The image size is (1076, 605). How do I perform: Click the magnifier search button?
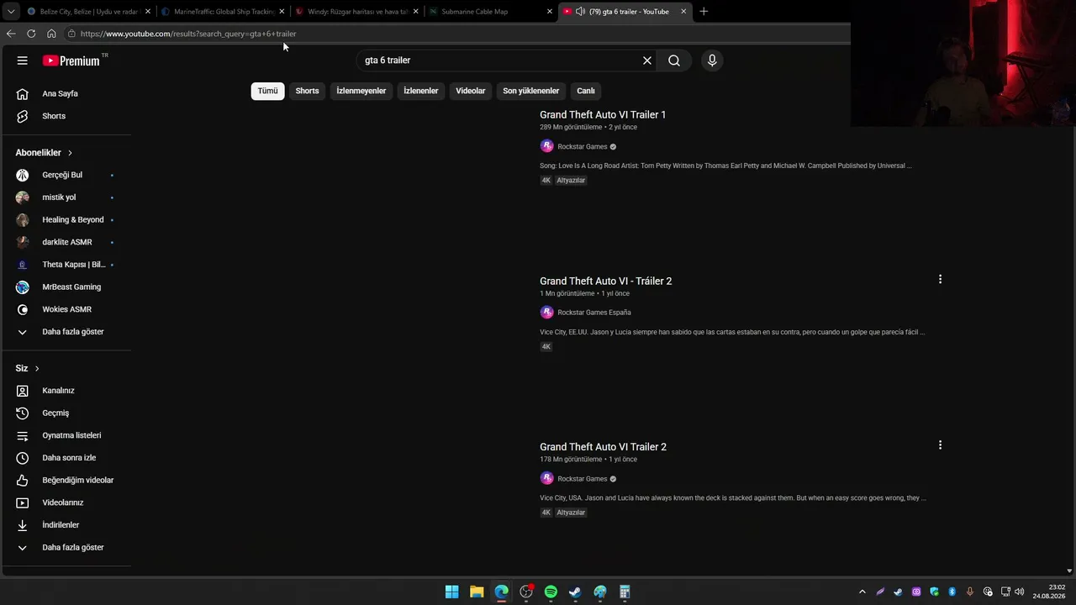pos(674,60)
